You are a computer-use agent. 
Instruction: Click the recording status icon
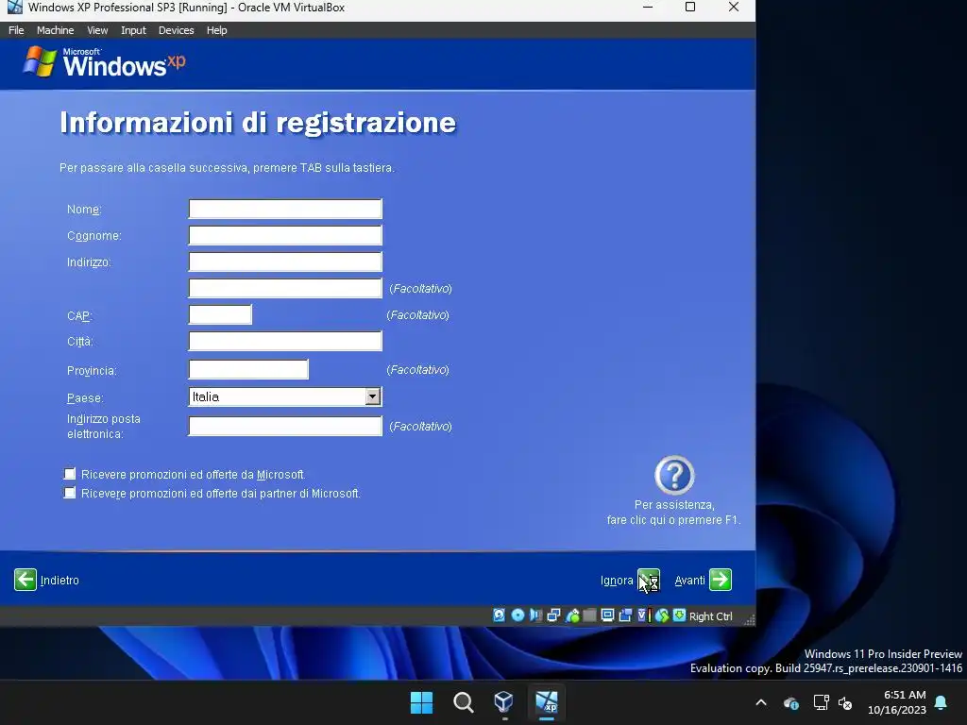pyautogui.click(x=625, y=615)
